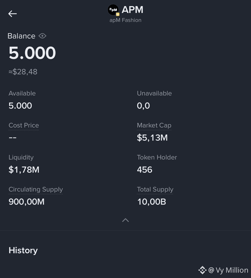Tap the Available amount 5.000

tap(20, 106)
